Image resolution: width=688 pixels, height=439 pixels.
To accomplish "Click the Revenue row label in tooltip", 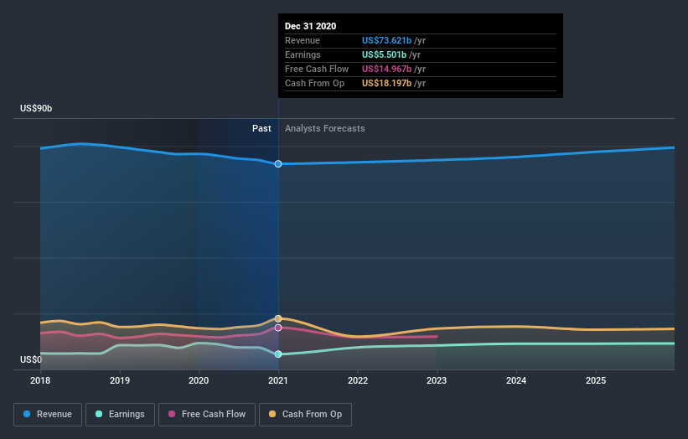I will [303, 40].
